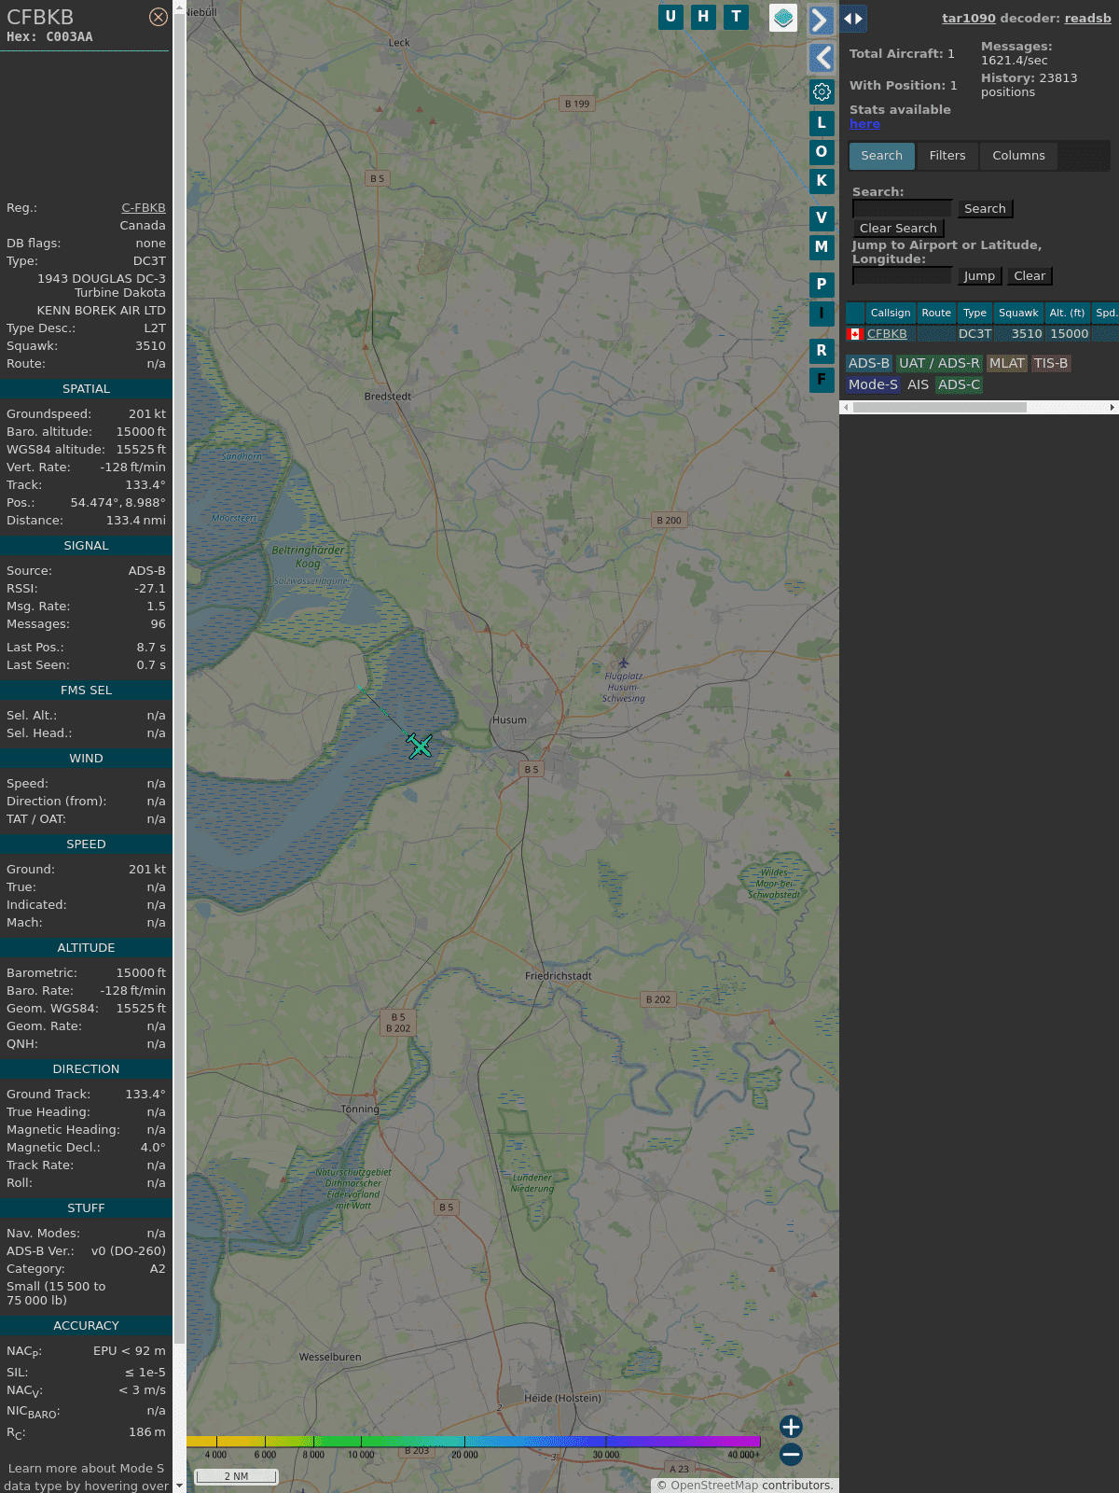The width and height of the screenshot is (1119, 1493).
Task: Open the C-FBKB registration link
Action: (x=144, y=208)
